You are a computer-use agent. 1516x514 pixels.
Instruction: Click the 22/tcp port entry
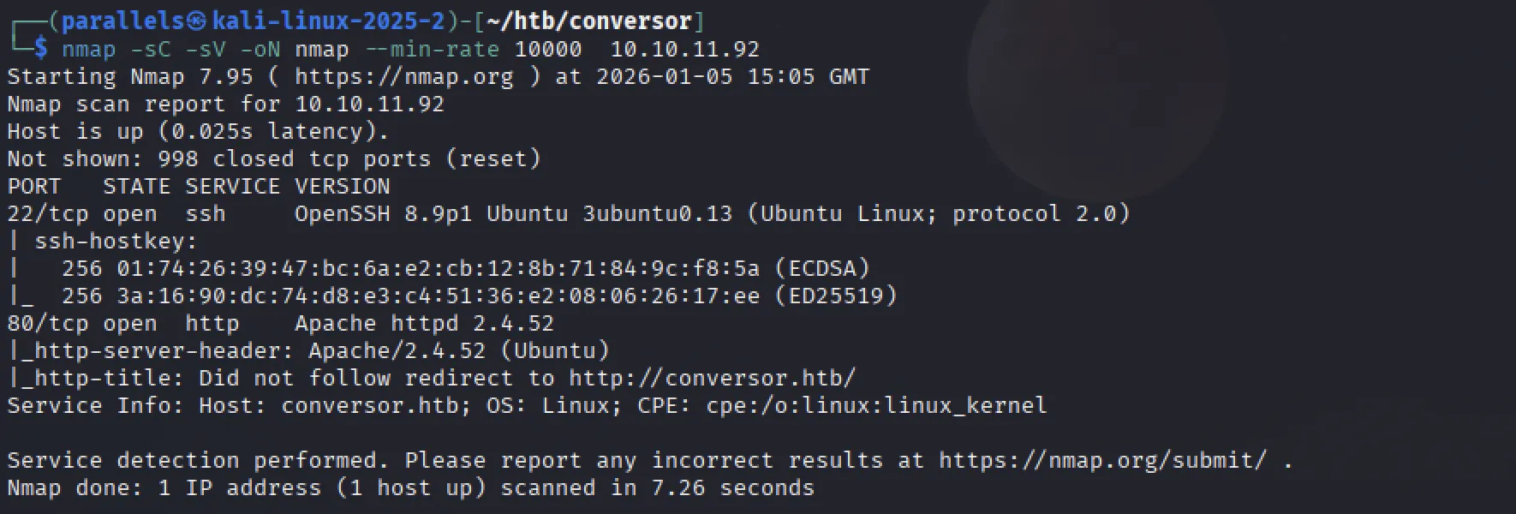tap(48, 213)
